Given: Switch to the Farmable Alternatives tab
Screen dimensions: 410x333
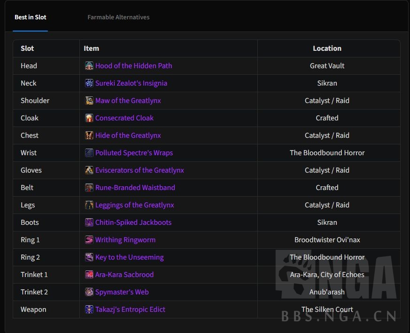Looking at the screenshot, I should point(118,17).
